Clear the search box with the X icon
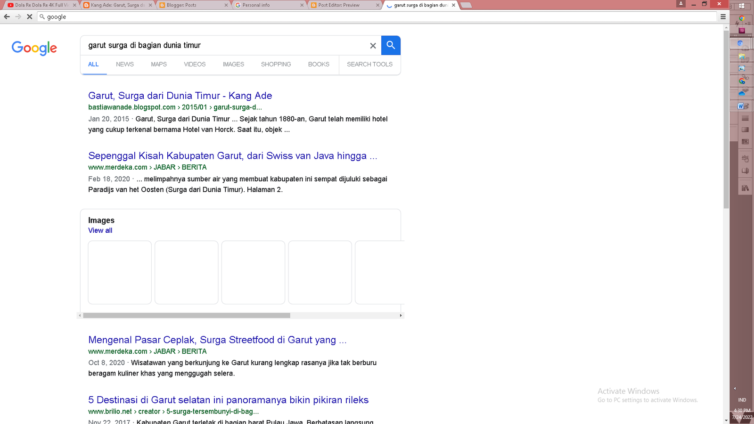This screenshot has width=754, height=424. (373, 46)
